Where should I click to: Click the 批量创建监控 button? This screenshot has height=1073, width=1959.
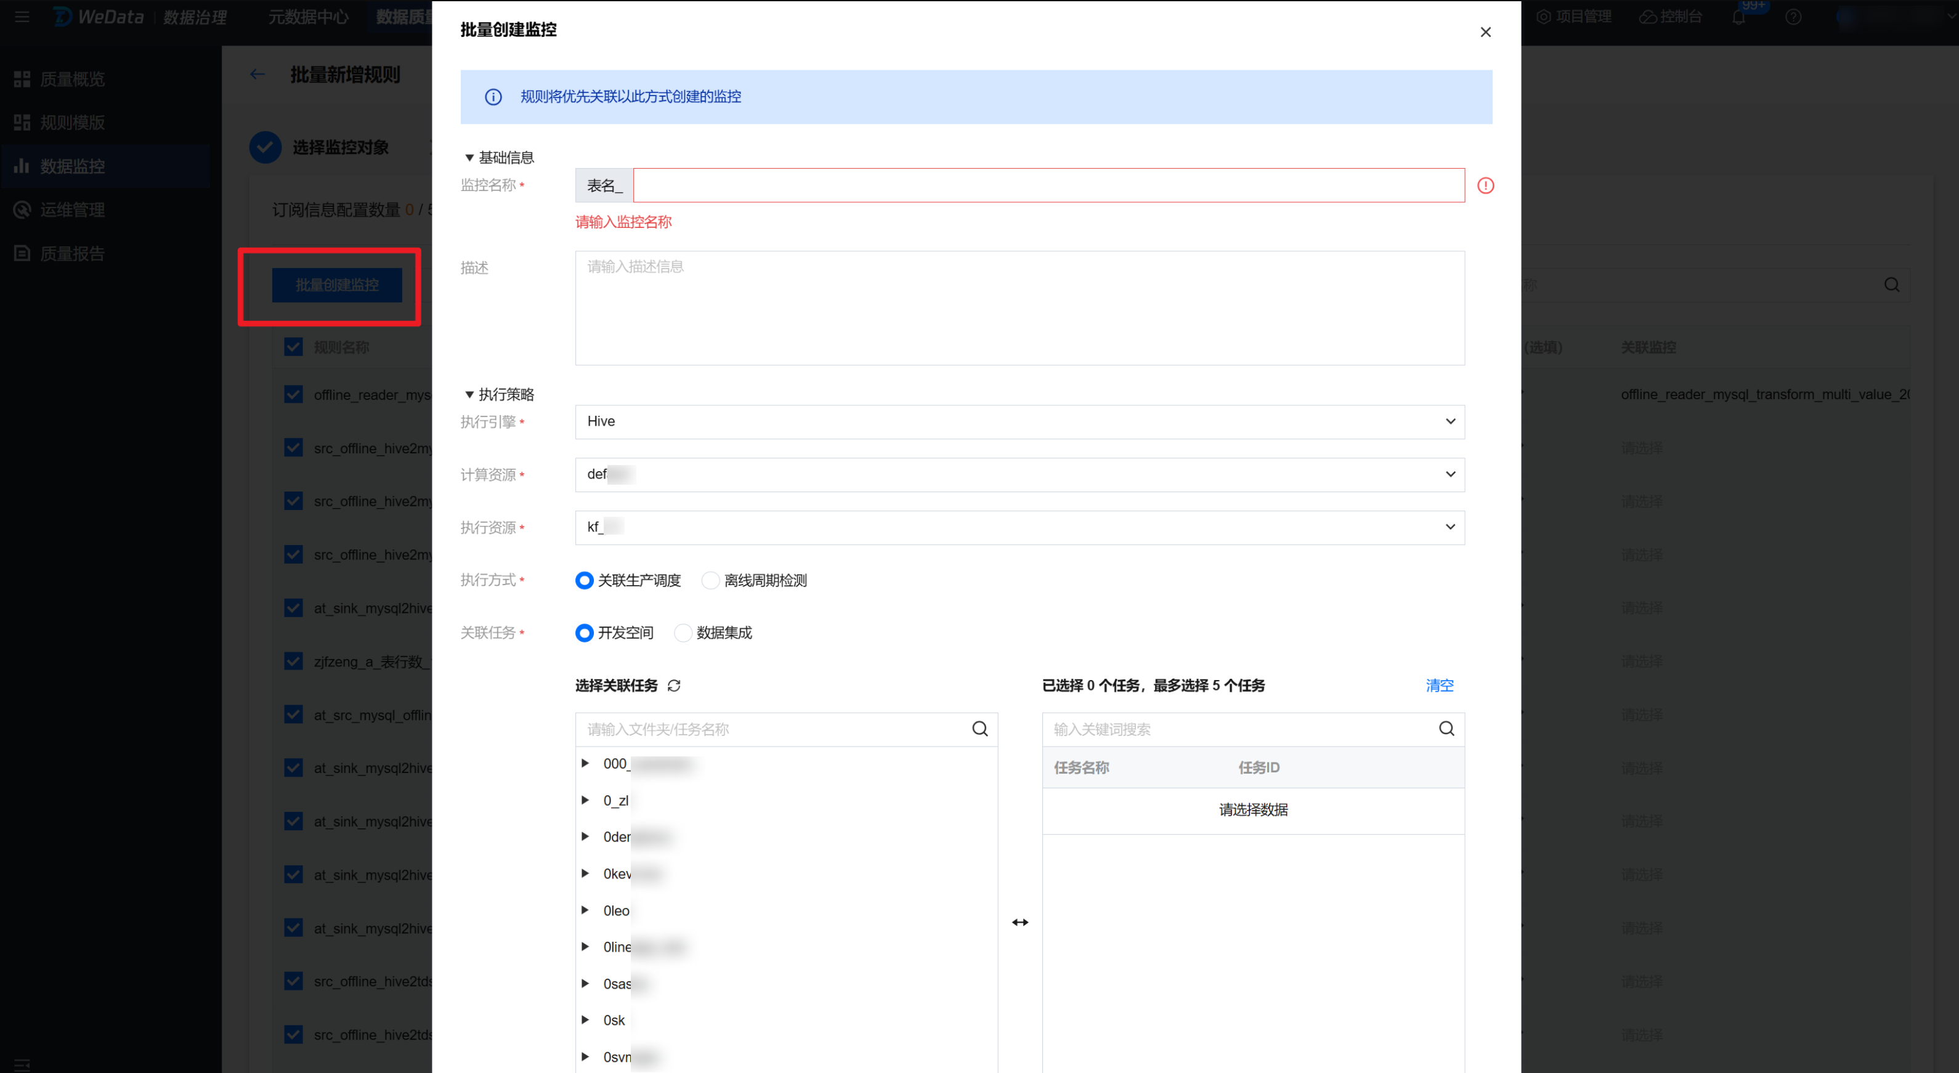[x=337, y=285]
